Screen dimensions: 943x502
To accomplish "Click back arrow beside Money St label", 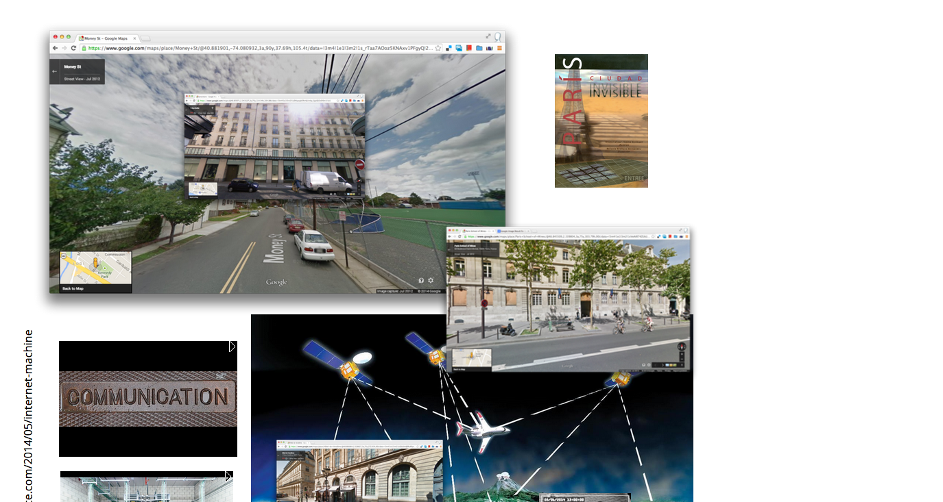I will coord(55,71).
